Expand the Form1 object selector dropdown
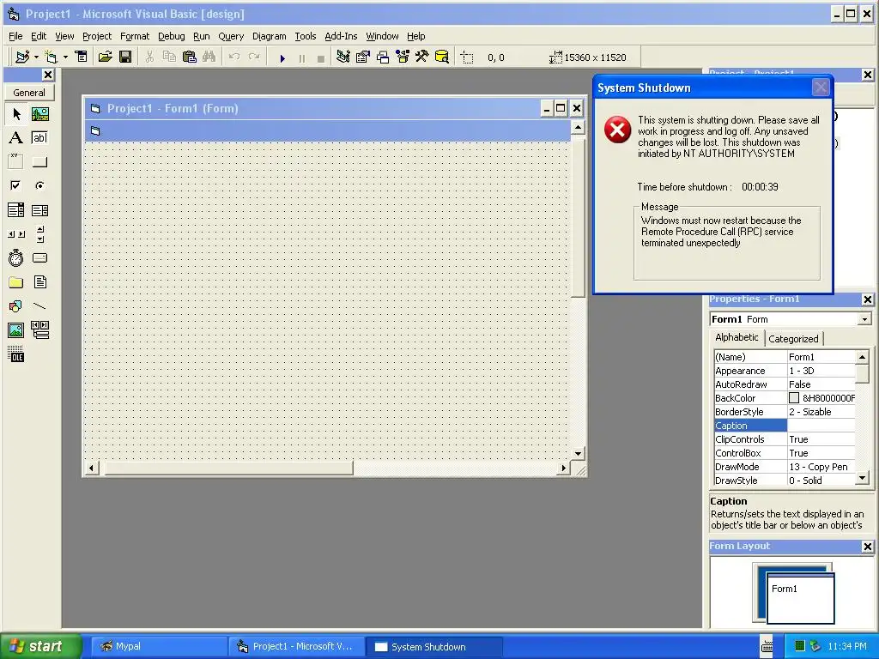879x659 pixels. (864, 319)
